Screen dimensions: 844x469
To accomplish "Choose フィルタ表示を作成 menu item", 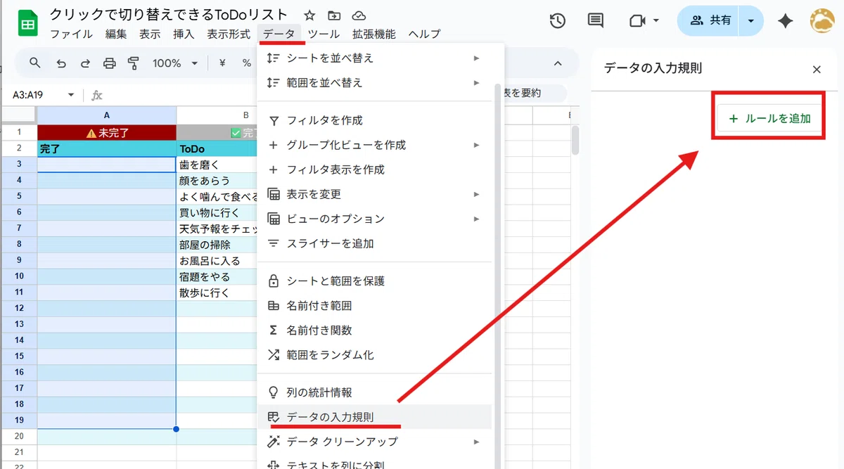I will tap(374, 169).
